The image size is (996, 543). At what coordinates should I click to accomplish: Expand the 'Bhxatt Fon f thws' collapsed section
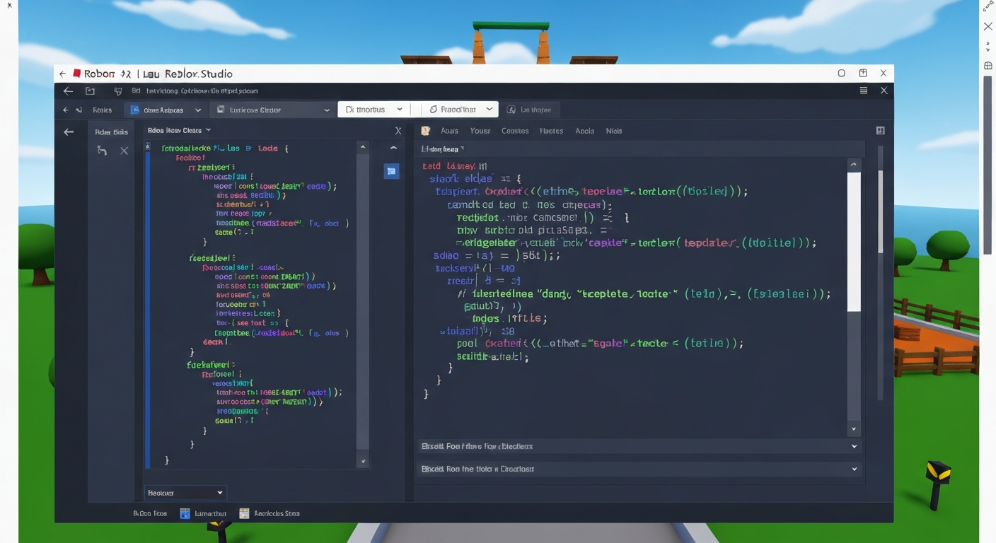(x=639, y=446)
